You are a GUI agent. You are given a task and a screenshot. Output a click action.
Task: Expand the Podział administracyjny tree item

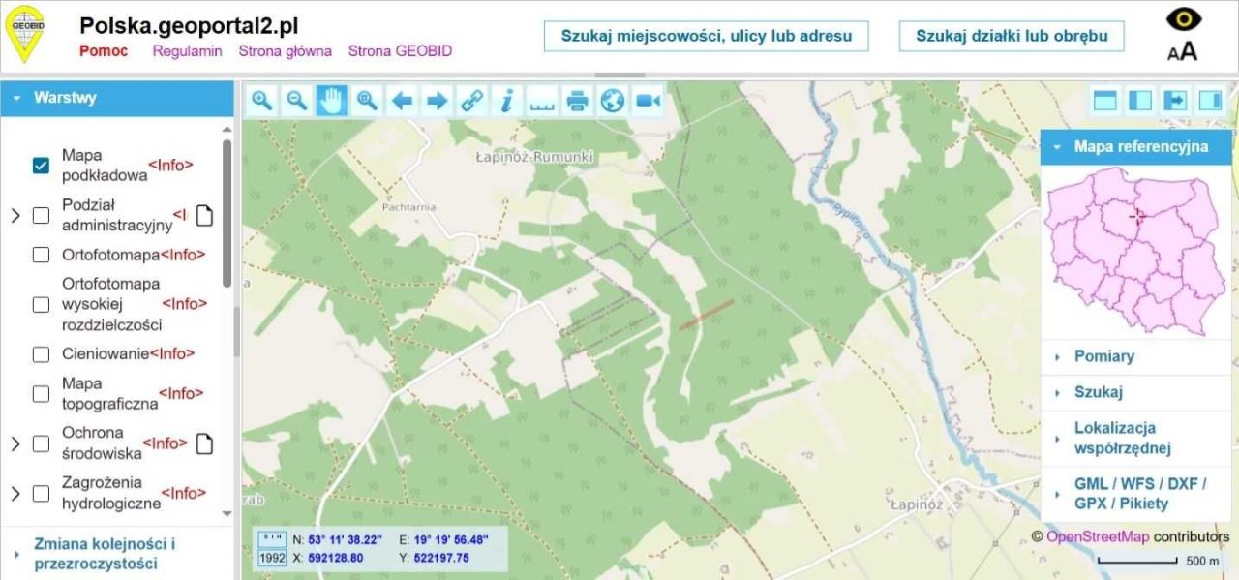pyautogui.click(x=14, y=215)
